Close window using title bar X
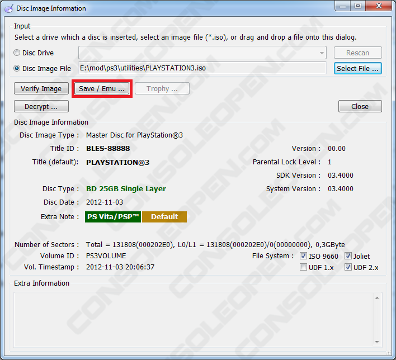The image size is (396, 360). point(379,6)
